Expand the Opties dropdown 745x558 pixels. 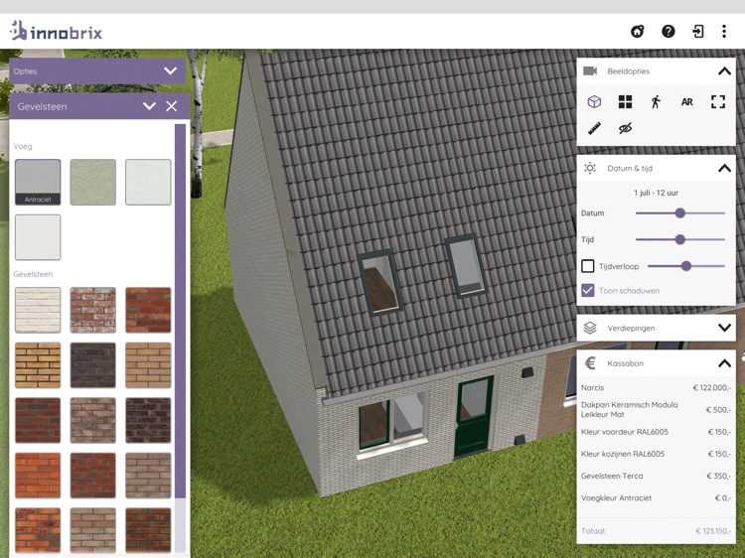[x=170, y=71]
